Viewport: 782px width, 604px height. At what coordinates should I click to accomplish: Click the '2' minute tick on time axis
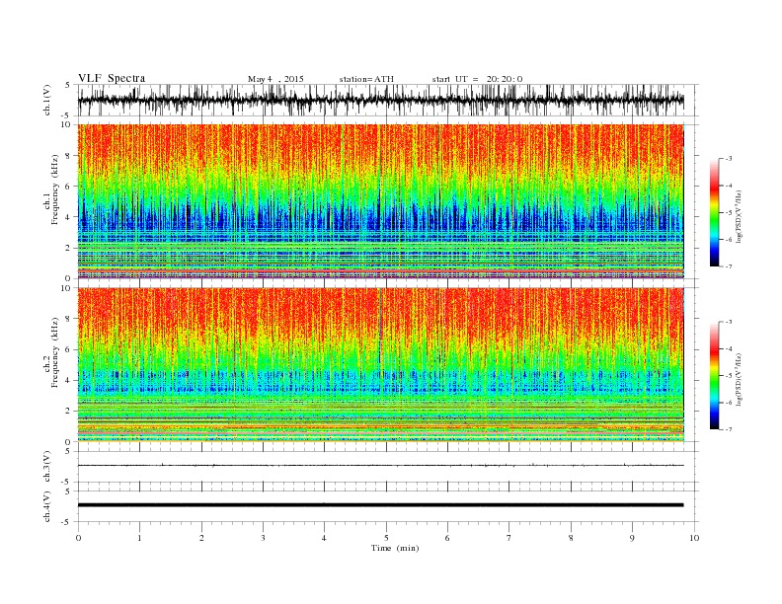pos(201,538)
